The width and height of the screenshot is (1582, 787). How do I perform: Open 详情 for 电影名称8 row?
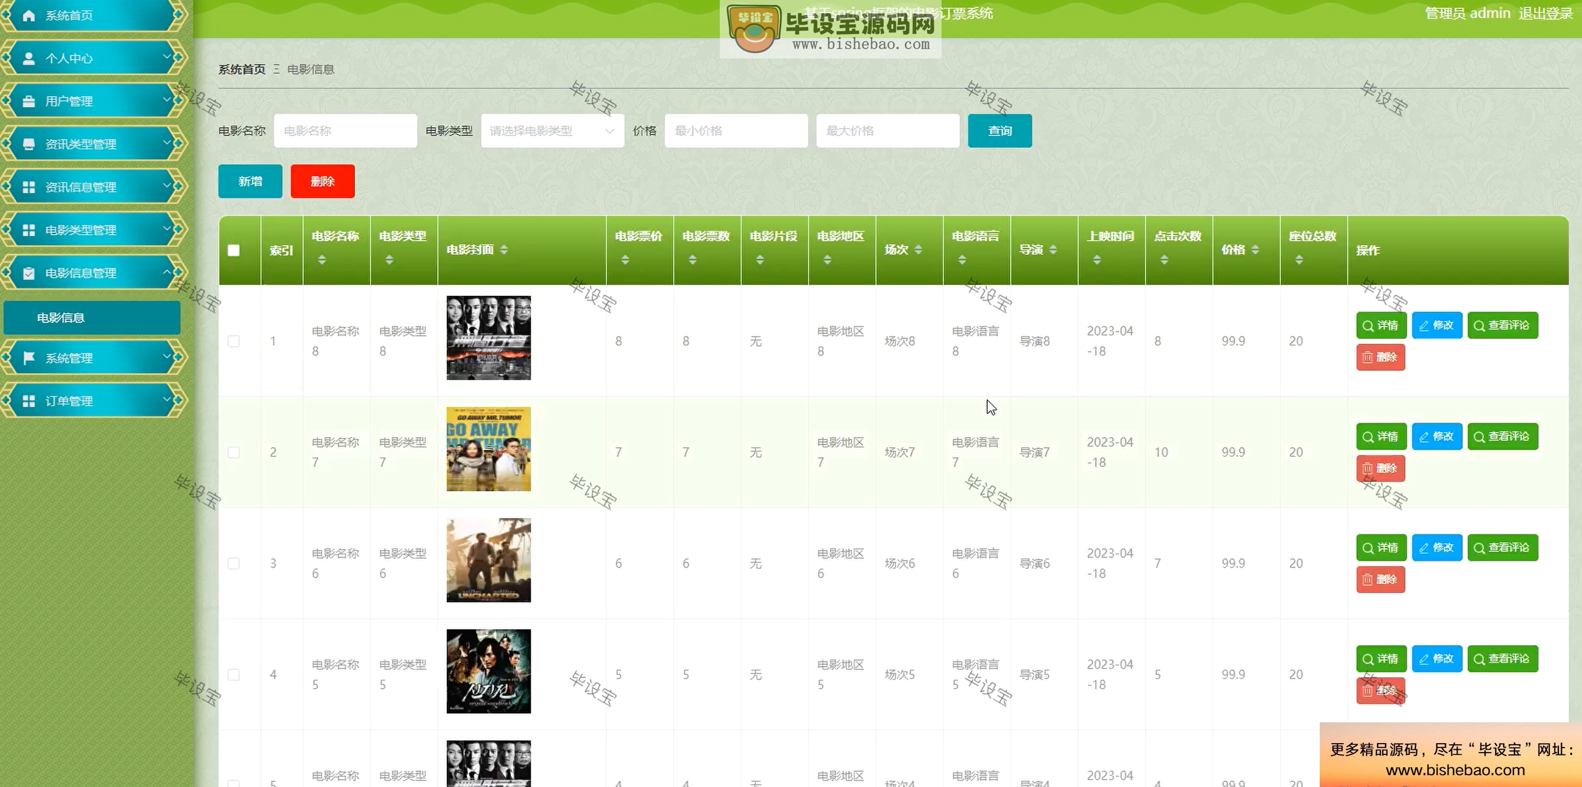[x=1381, y=325]
